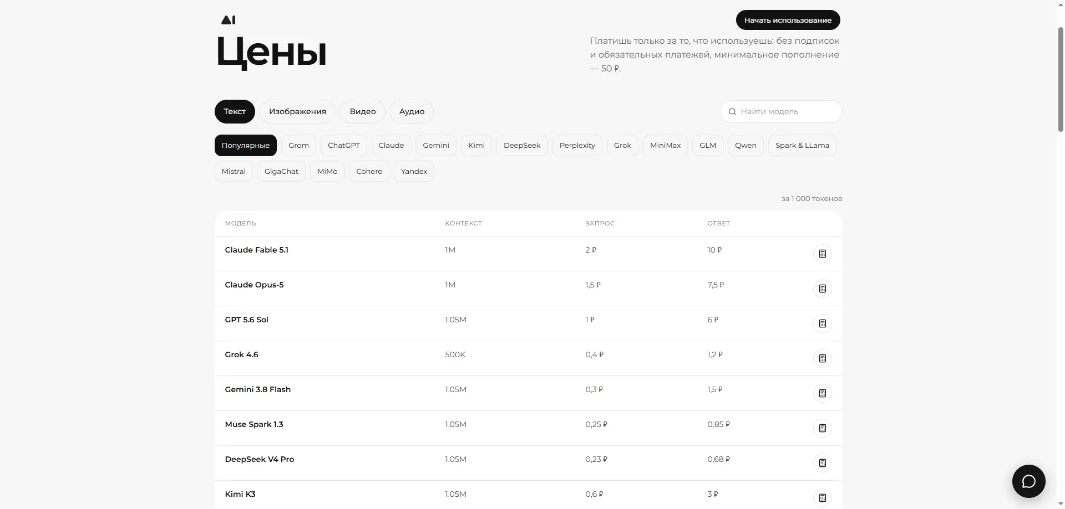Viewport: 1065px width, 509px height.
Task: Filter models by GigaChat
Action: (x=281, y=171)
